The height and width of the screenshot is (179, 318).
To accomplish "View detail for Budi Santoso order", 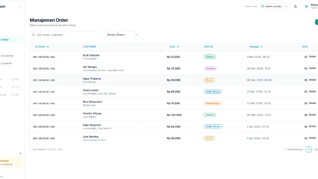I will click(x=310, y=57).
